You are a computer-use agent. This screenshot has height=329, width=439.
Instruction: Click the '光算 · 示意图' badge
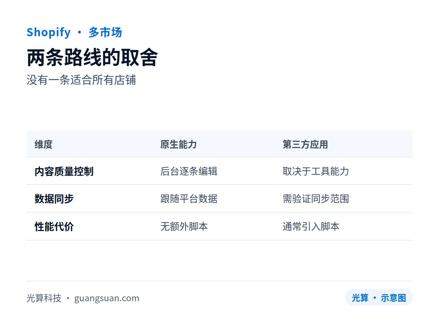(379, 298)
